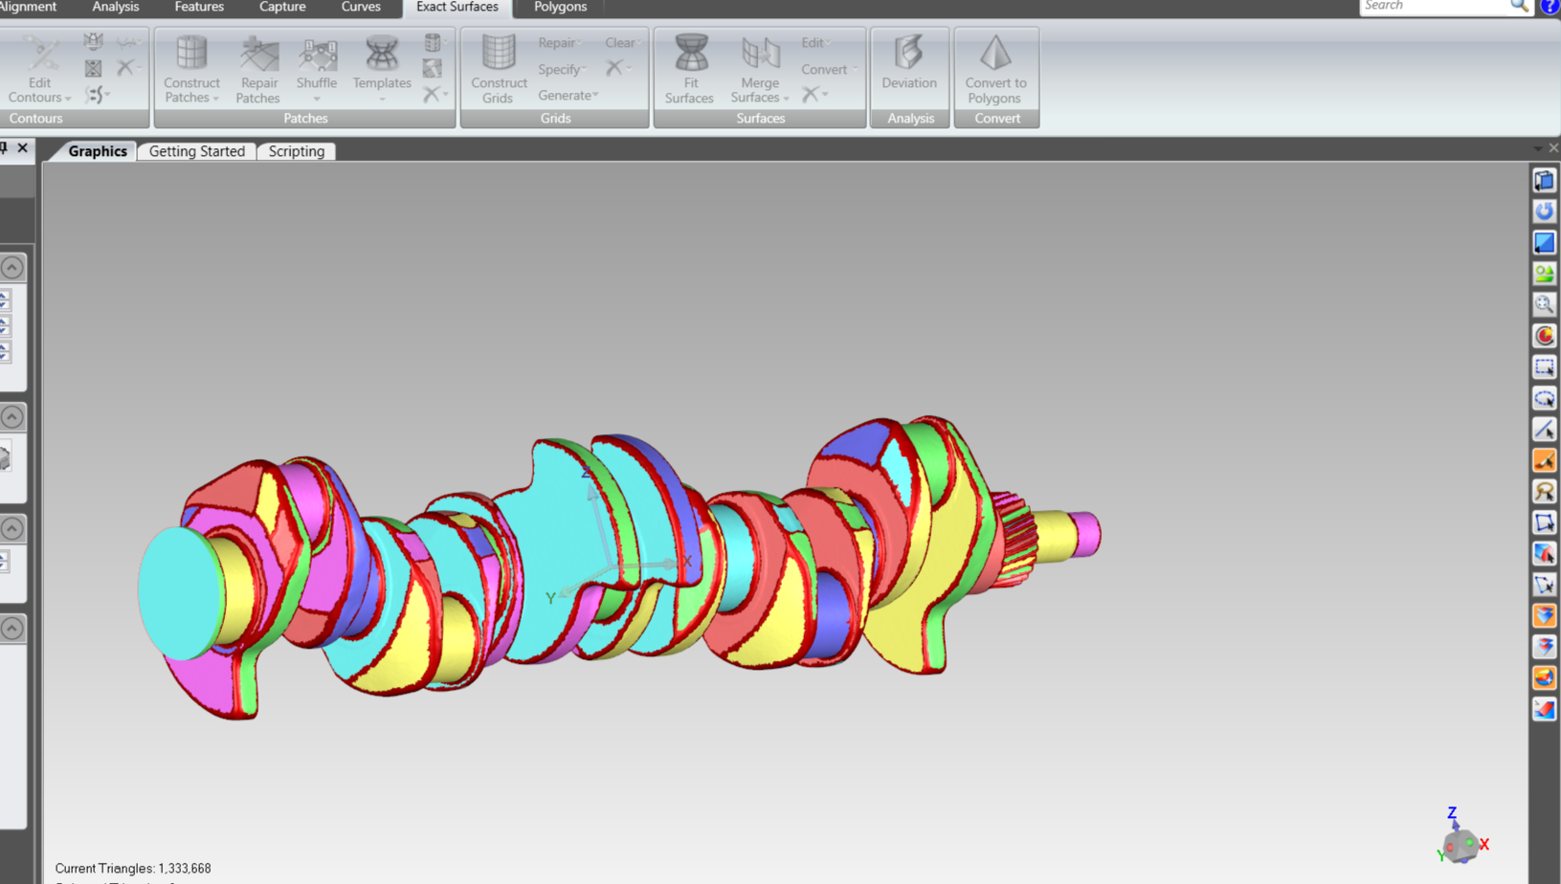
Task: Click the blue-and-red cube icon in right toolbar
Action: pos(1544,554)
